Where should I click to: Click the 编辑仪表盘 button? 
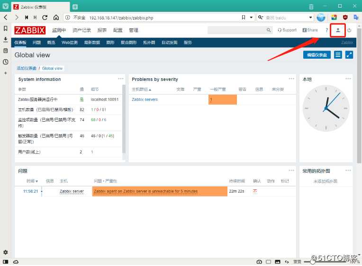(317, 55)
